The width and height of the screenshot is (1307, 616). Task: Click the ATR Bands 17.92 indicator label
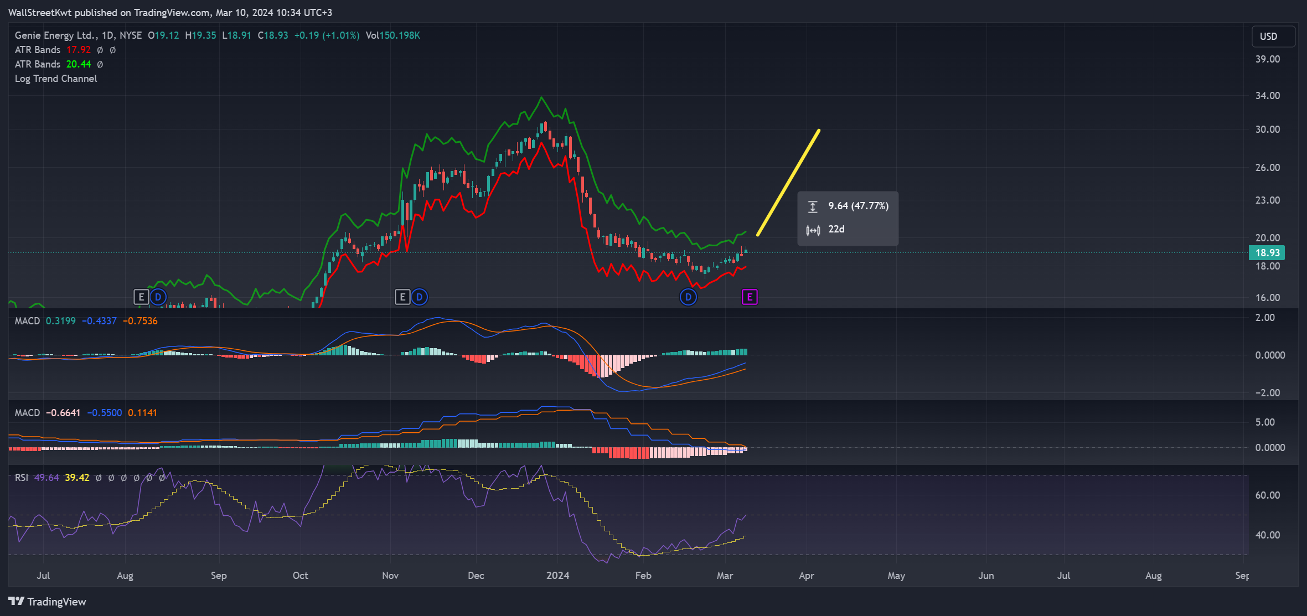pyautogui.click(x=53, y=50)
